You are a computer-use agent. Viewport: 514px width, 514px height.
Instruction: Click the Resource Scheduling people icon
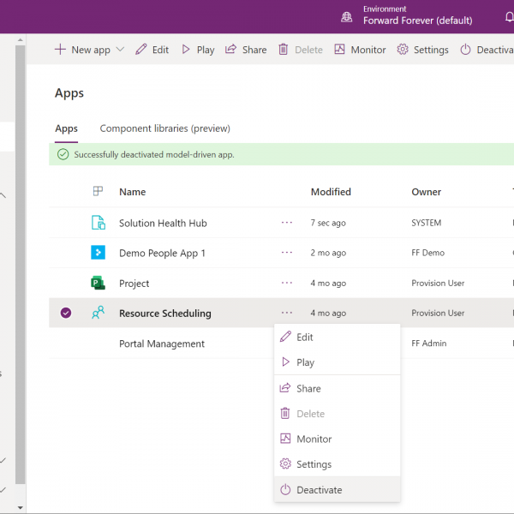98,313
